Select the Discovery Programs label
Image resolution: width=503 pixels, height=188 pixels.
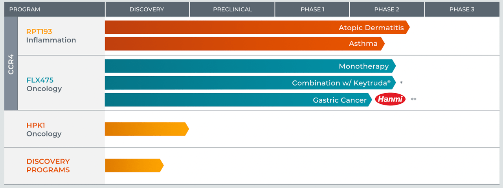pyautogui.click(x=48, y=166)
